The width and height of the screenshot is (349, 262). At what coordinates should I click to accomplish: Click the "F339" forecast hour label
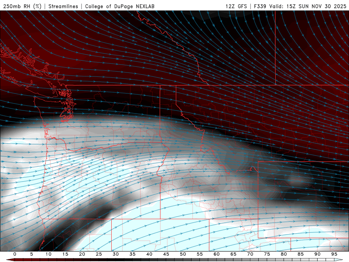pyautogui.click(x=260, y=6)
